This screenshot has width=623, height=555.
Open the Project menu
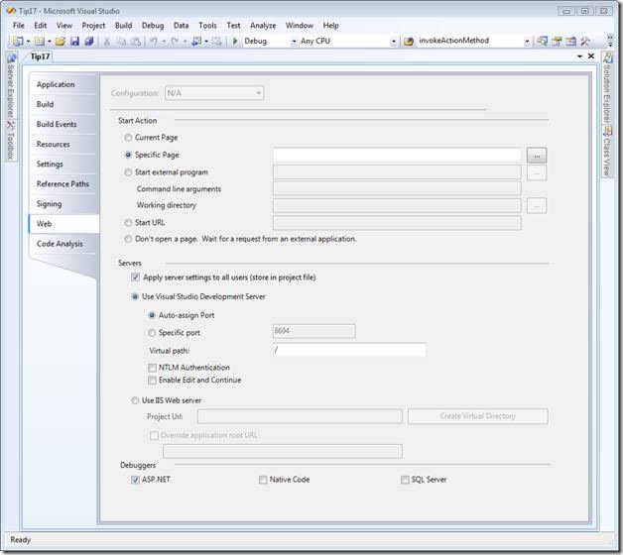click(94, 26)
